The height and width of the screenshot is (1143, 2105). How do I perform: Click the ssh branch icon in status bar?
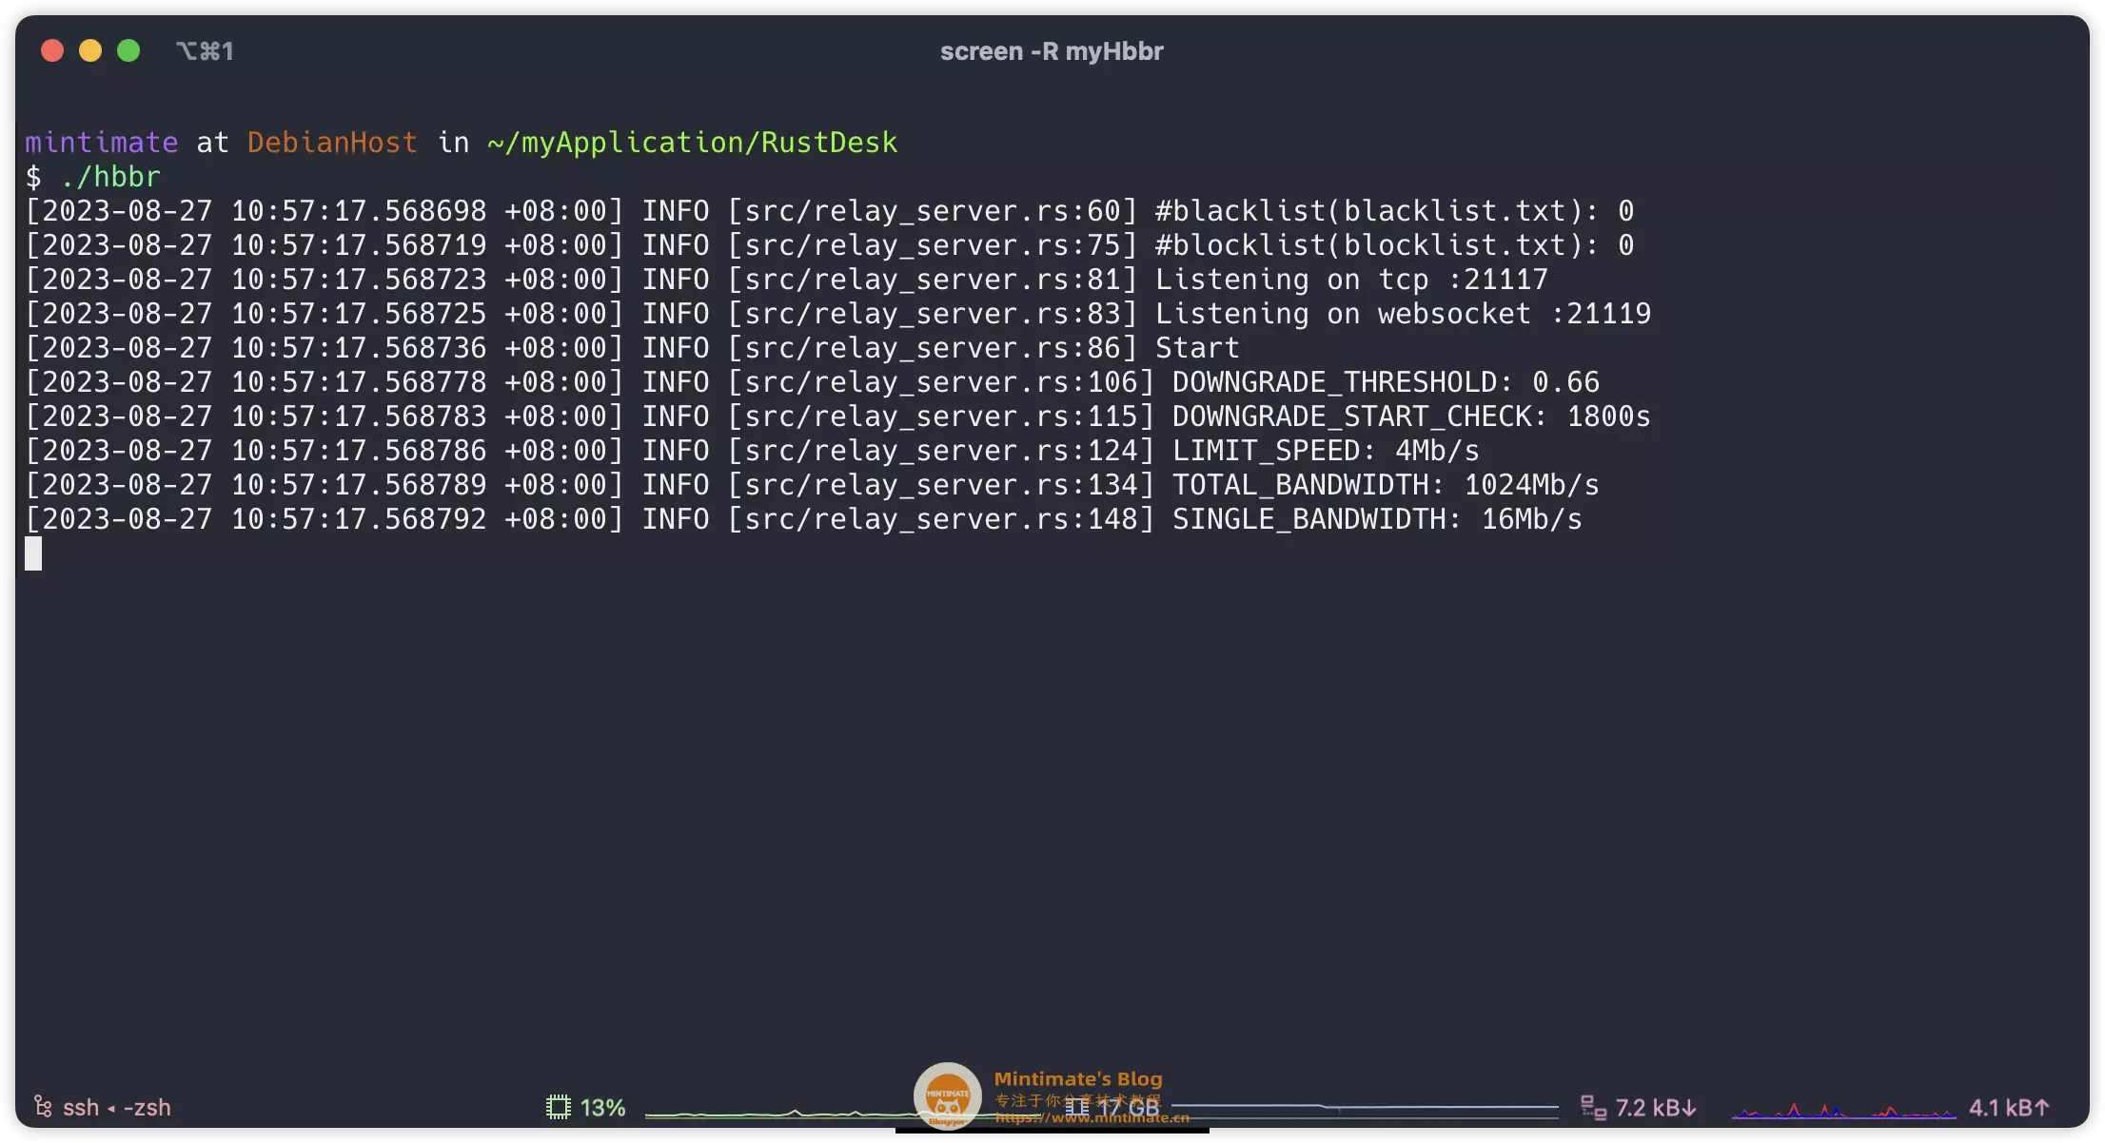[x=43, y=1107]
